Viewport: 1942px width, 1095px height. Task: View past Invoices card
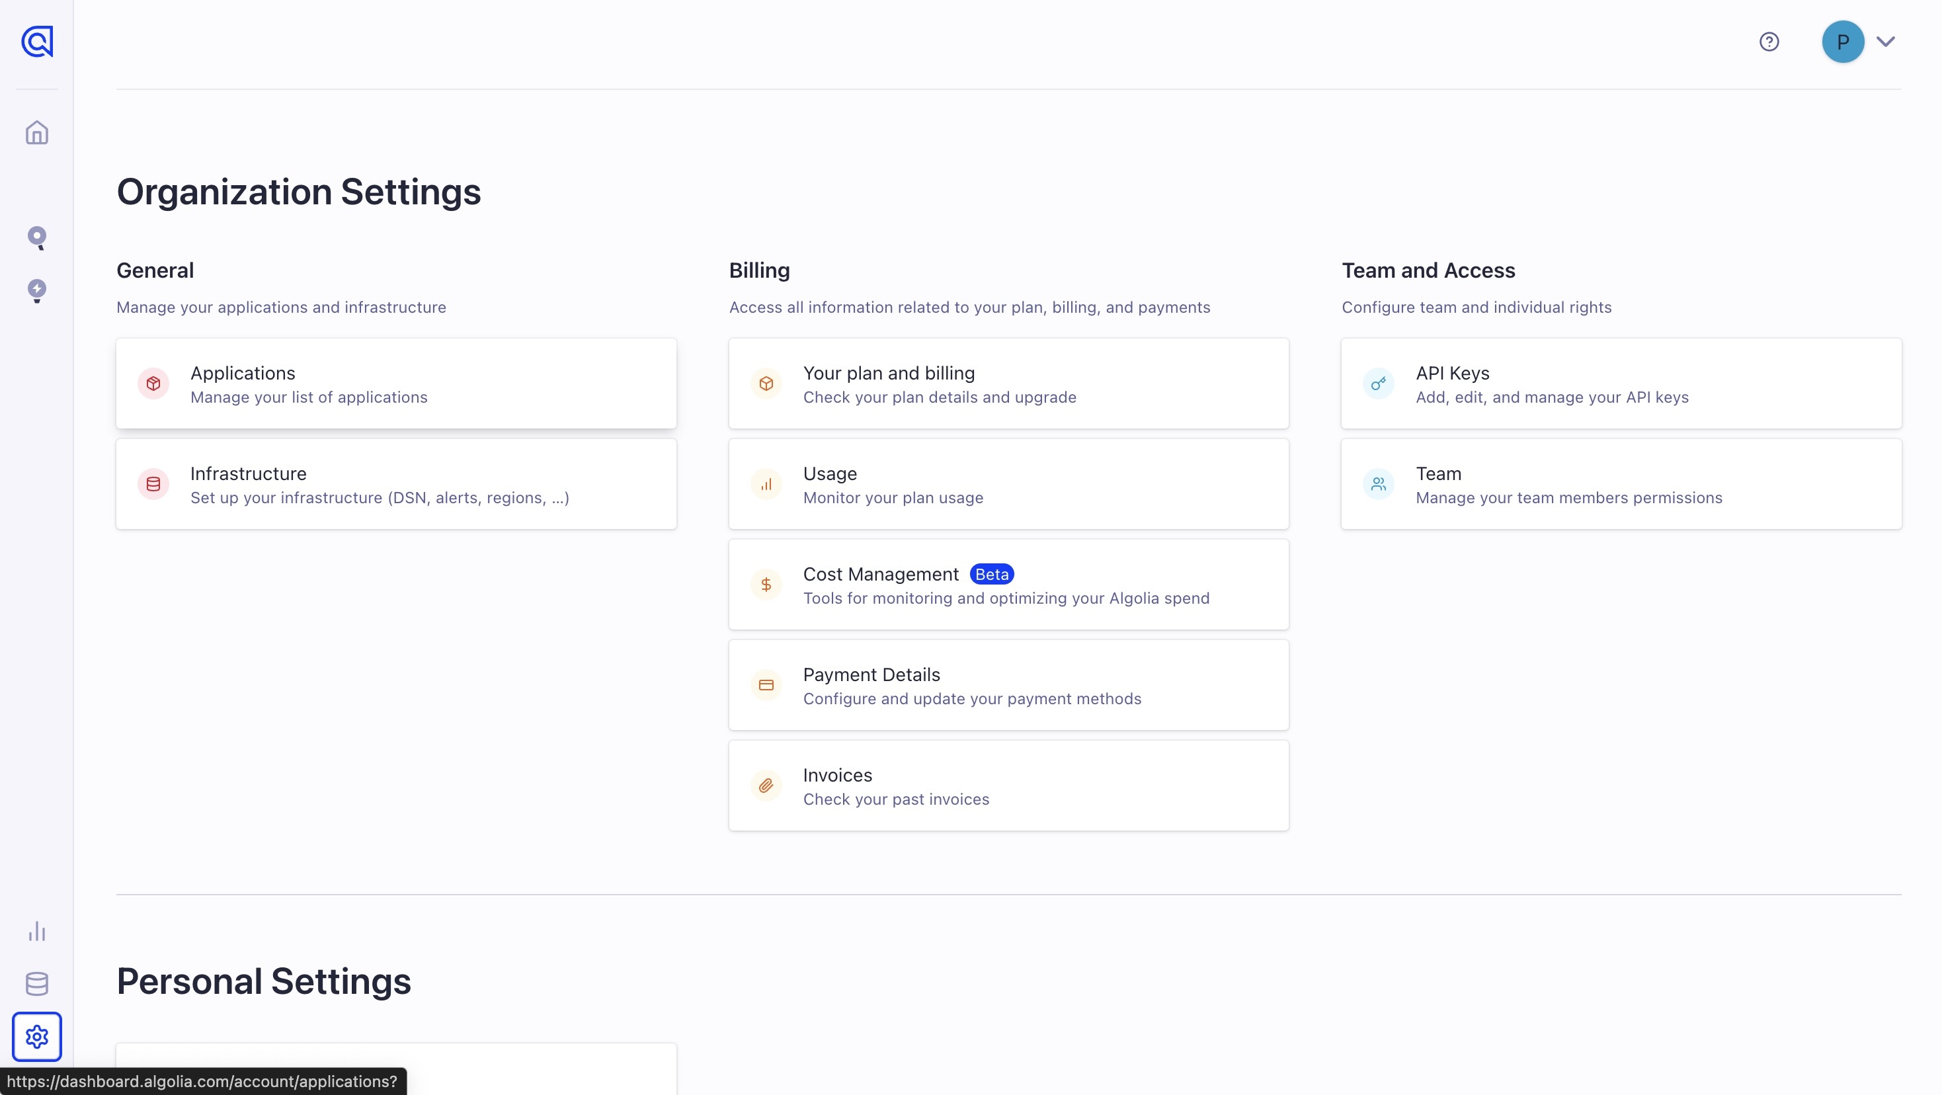pyautogui.click(x=1009, y=786)
